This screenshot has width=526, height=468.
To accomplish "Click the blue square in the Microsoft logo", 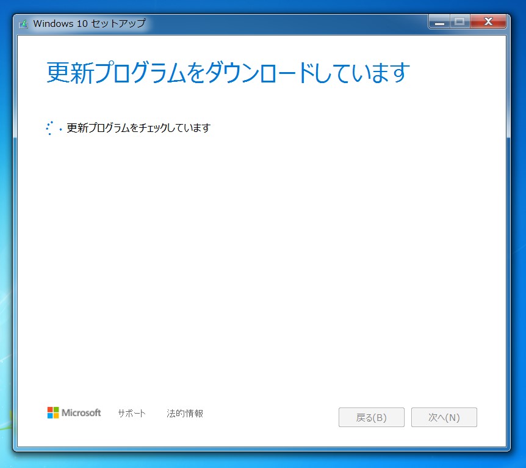I will (x=51, y=416).
